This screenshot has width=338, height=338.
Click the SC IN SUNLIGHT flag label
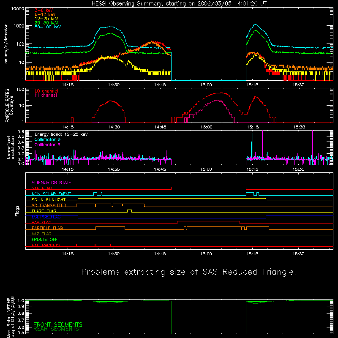click(x=49, y=199)
